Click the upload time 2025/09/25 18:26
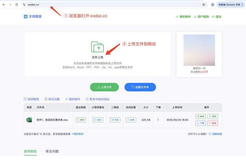 click(177, 120)
